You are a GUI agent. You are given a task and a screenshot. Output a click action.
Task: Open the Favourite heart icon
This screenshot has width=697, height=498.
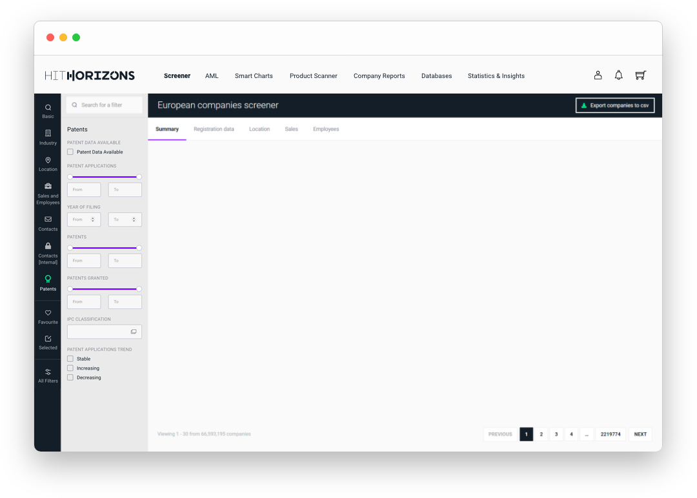coord(48,317)
